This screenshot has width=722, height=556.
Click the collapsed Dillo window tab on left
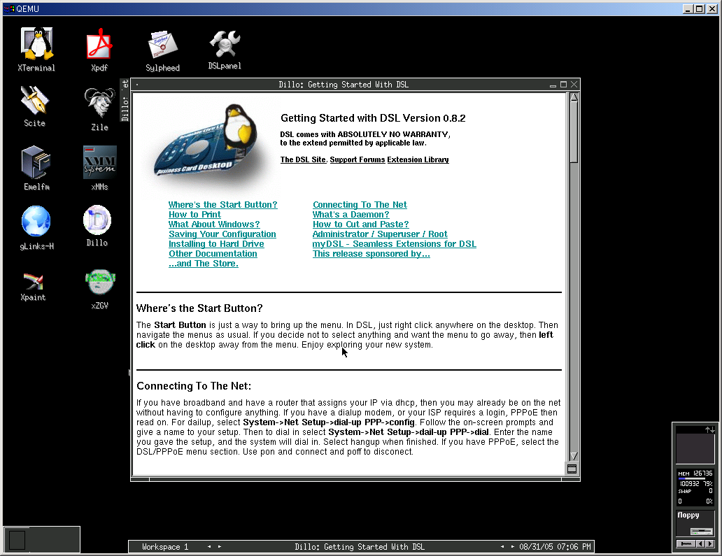click(125, 100)
